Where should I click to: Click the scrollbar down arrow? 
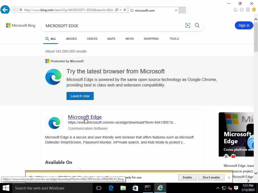pos(256,173)
